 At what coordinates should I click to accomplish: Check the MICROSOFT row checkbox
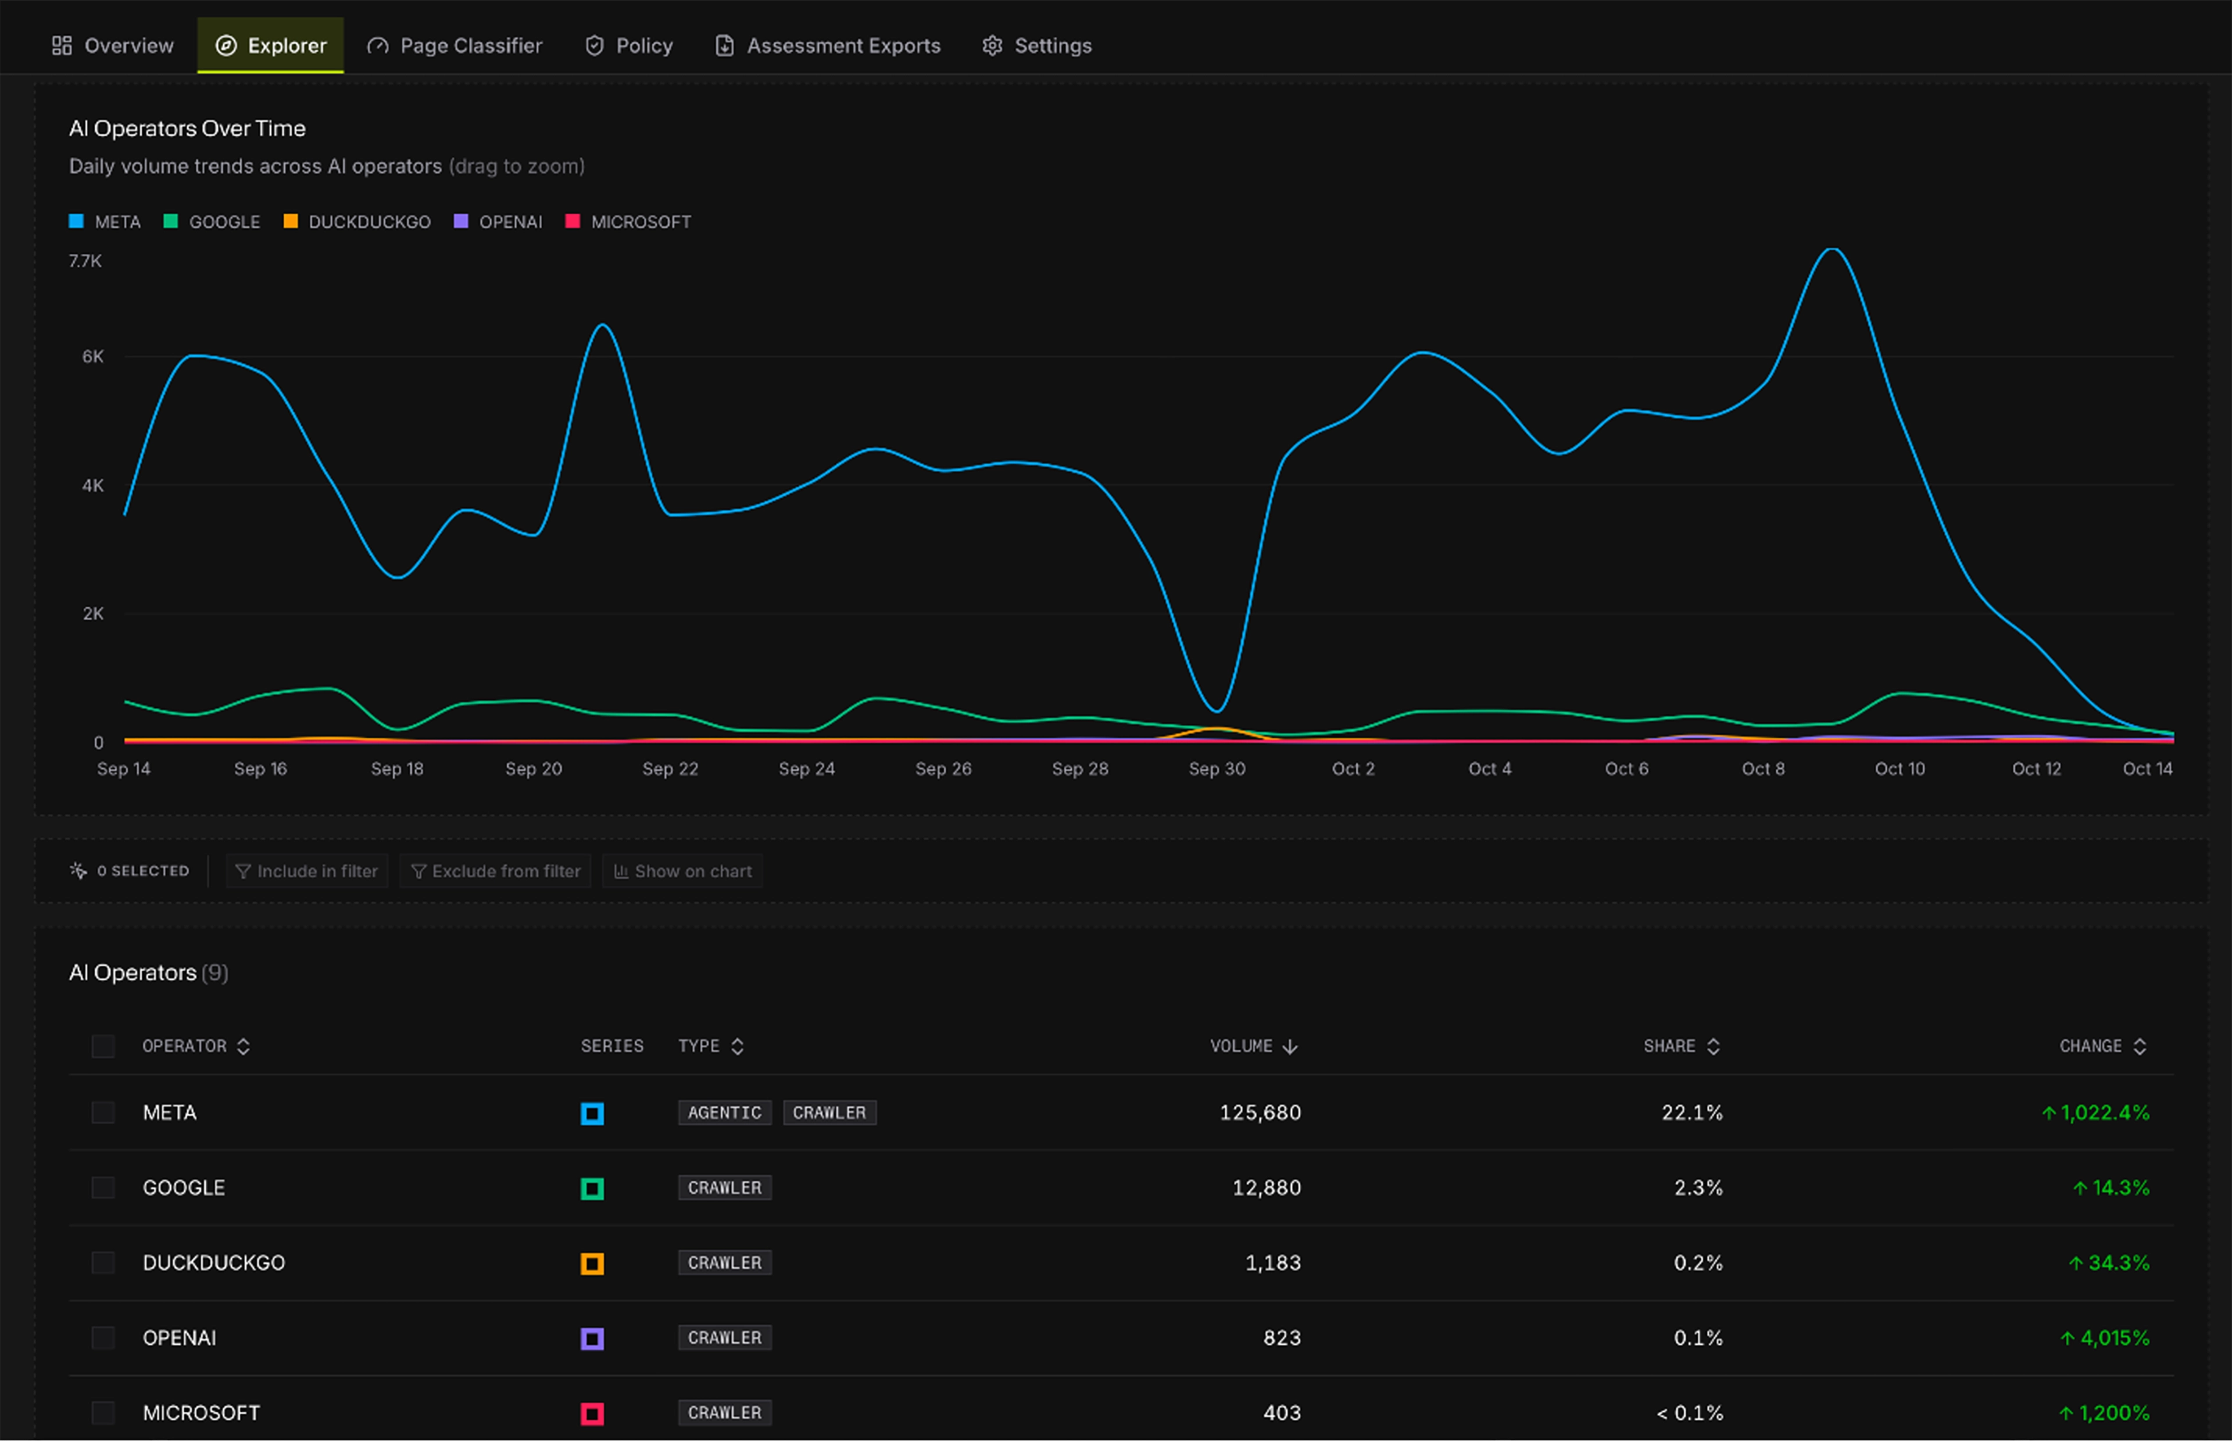click(x=103, y=1413)
